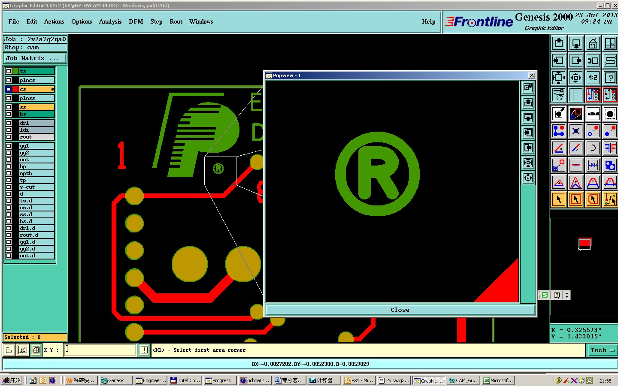Open the Actions menu
The height and width of the screenshot is (386, 618).
[54, 21]
